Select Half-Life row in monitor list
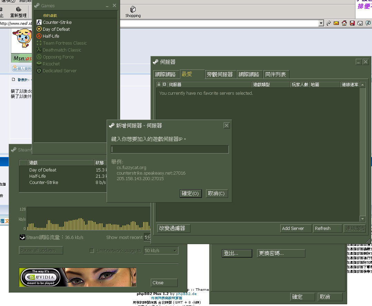The image size is (372, 306). pyautogui.click(x=63, y=176)
